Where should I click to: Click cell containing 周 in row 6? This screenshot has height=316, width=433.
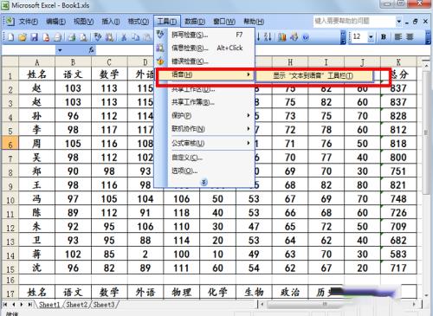[36, 144]
